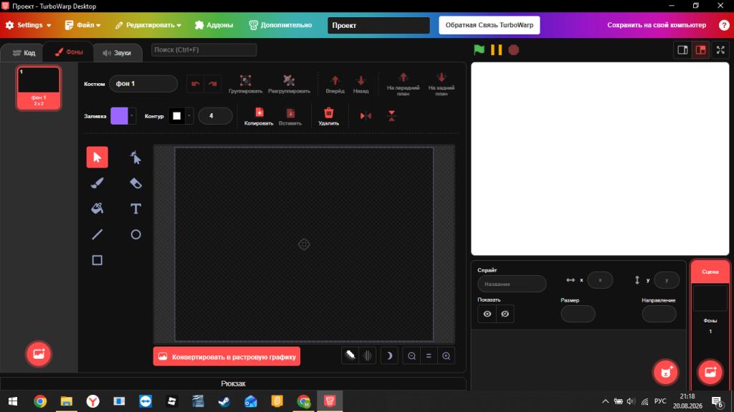
Task: Select the Eraser tool
Action: (x=135, y=183)
